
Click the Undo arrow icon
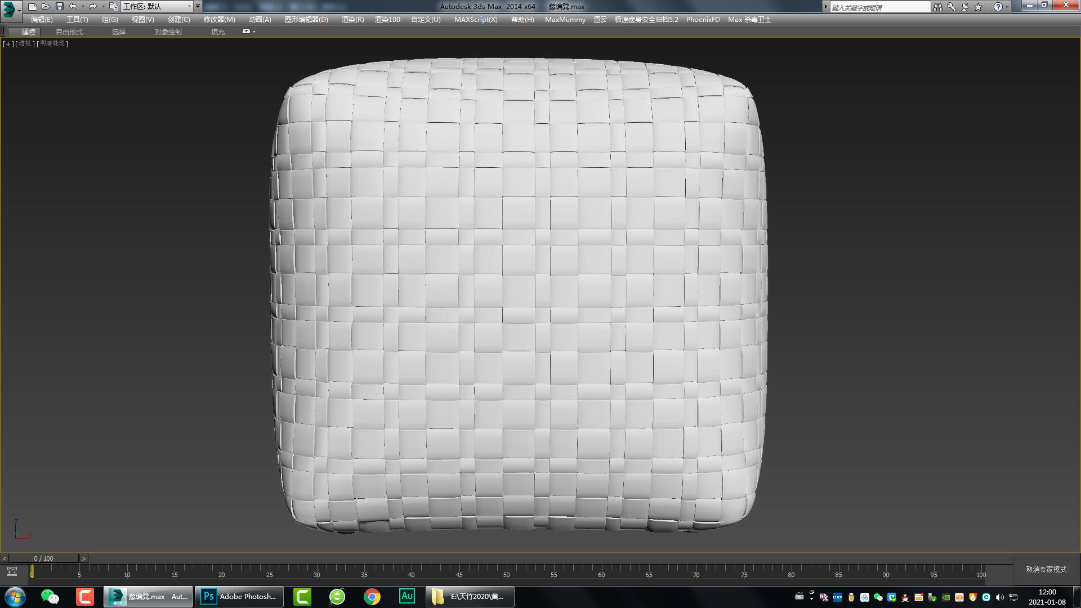pyautogui.click(x=73, y=7)
